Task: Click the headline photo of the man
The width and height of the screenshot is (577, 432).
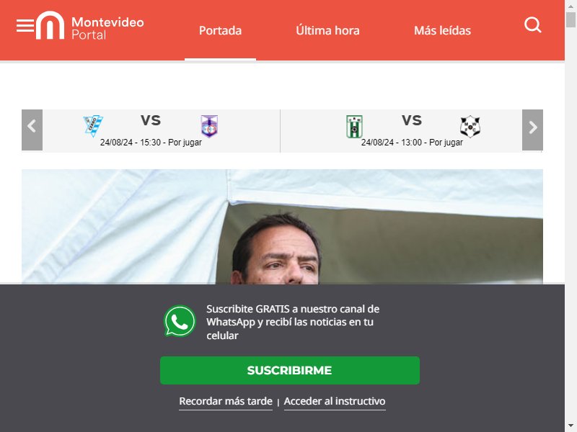Action: coord(282,226)
